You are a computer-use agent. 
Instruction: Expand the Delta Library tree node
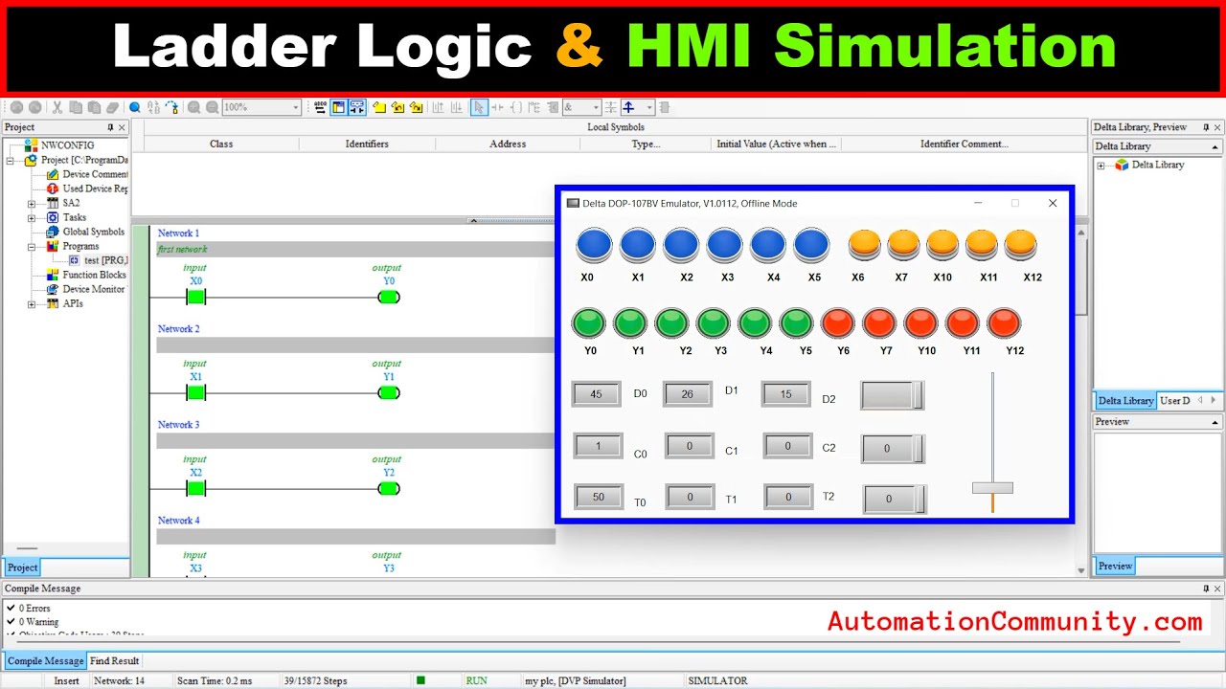(x=1101, y=166)
